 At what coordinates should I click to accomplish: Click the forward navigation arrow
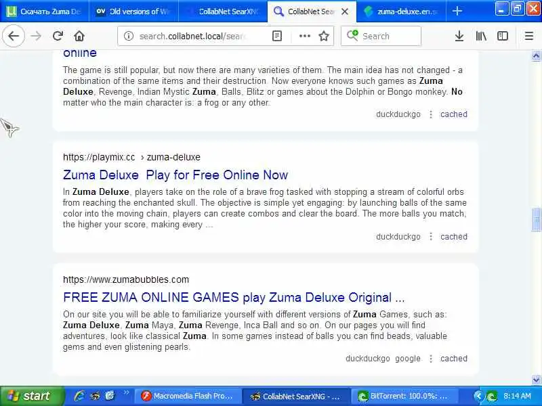coord(36,36)
